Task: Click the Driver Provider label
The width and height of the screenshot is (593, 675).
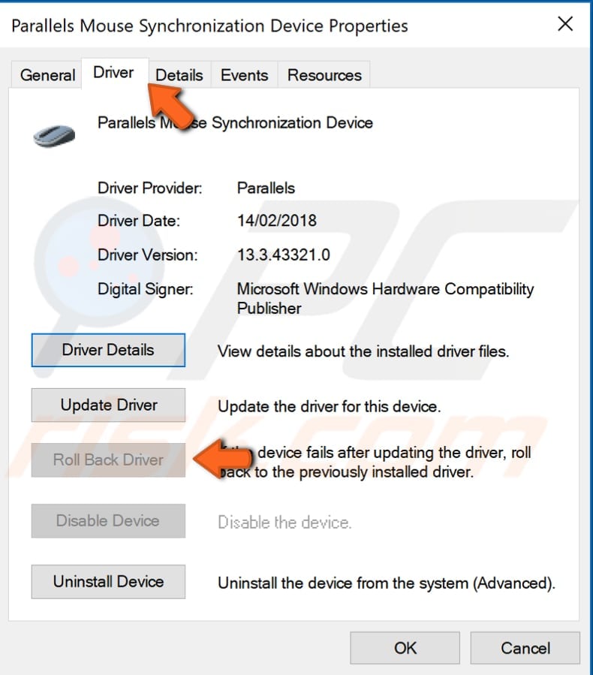Action: point(150,188)
